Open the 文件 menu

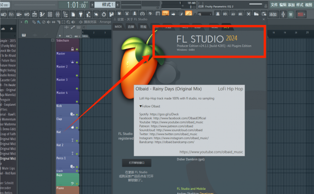(x=274, y=5)
